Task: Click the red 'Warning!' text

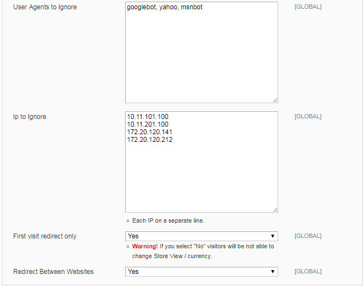Action: [x=145, y=247]
